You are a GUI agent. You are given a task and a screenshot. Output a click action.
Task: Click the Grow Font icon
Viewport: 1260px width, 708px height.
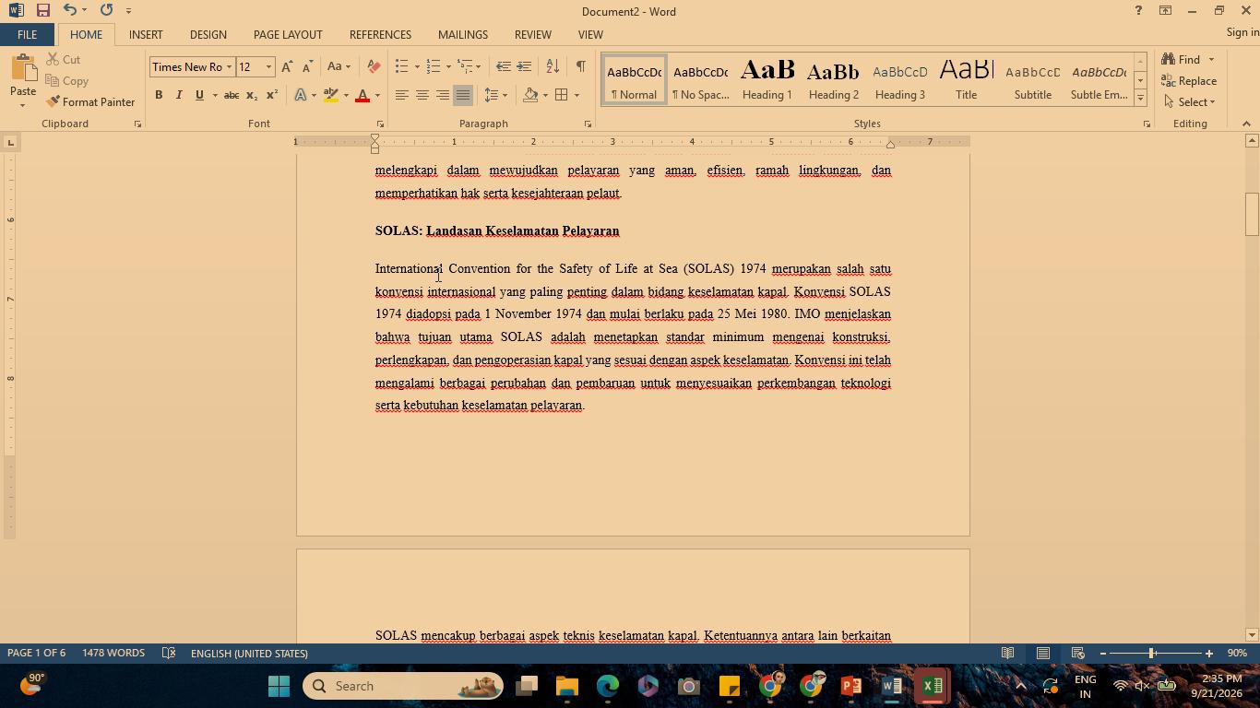[287, 66]
